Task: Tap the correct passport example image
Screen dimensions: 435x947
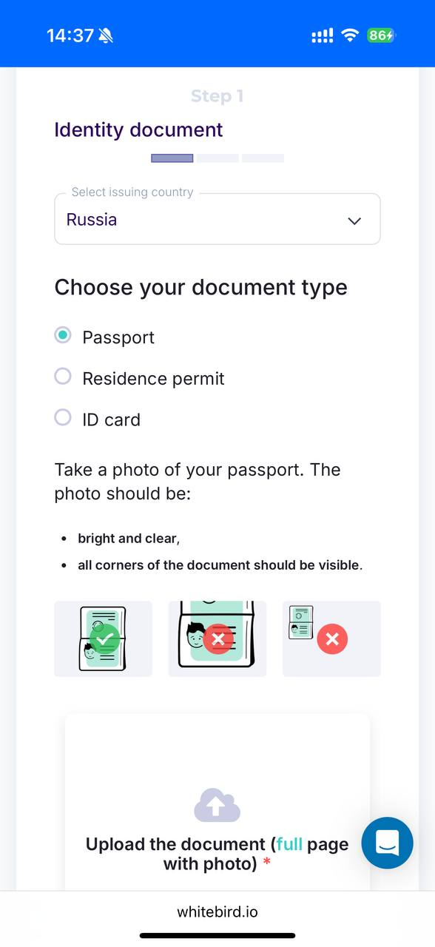Action: (x=104, y=638)
